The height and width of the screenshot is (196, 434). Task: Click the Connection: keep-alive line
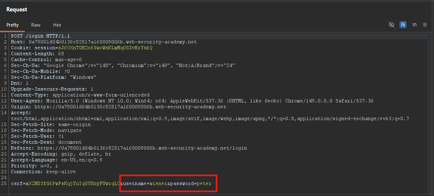[43, 172]
